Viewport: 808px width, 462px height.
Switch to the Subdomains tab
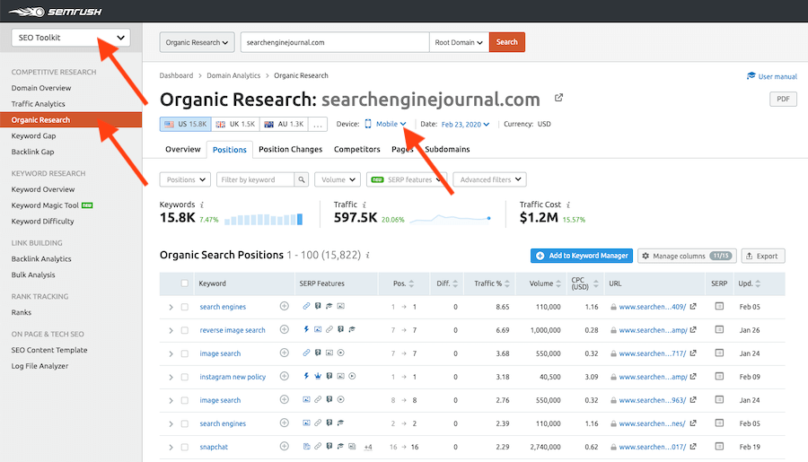447,149
